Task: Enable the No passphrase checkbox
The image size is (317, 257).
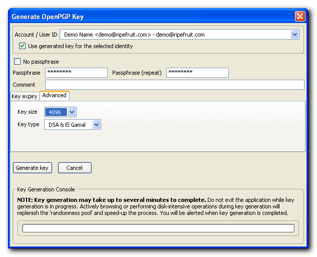Action: click(17, 62)
